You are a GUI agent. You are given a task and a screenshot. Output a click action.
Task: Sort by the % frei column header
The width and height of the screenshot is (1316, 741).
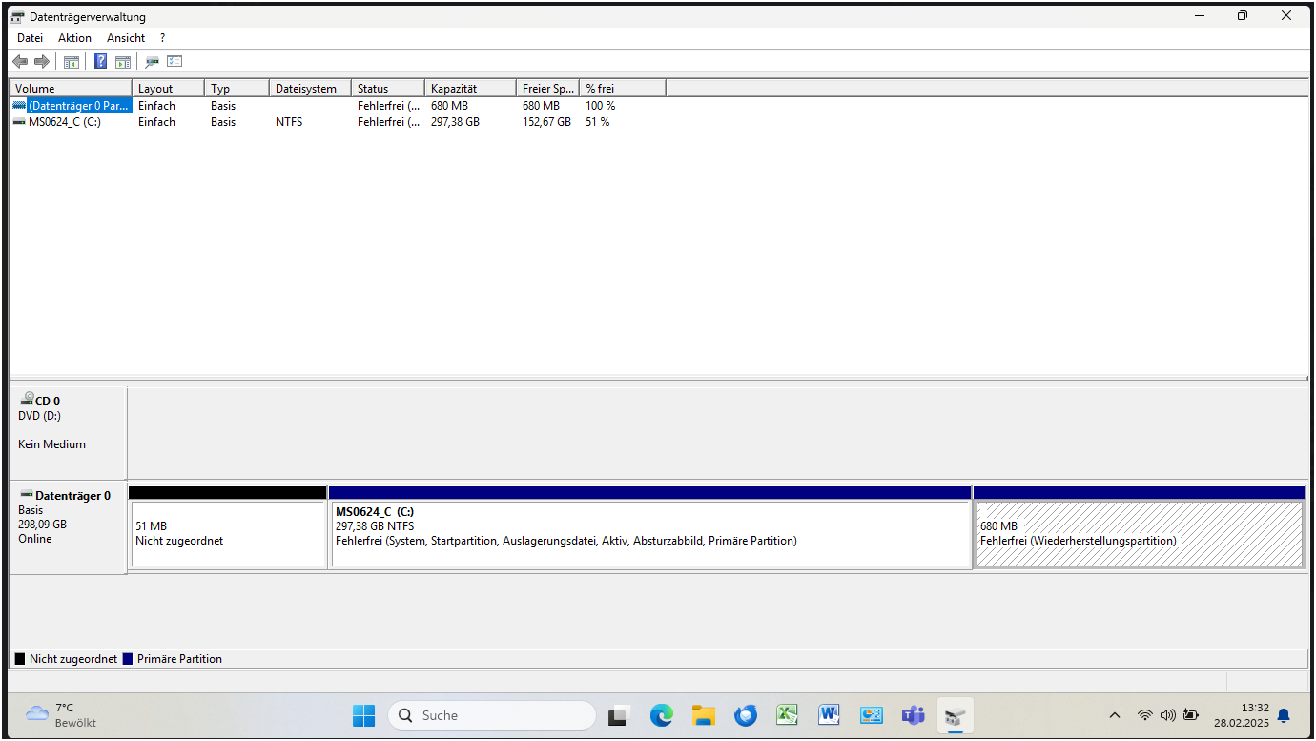pyautogui.click(x=623, y=89)
